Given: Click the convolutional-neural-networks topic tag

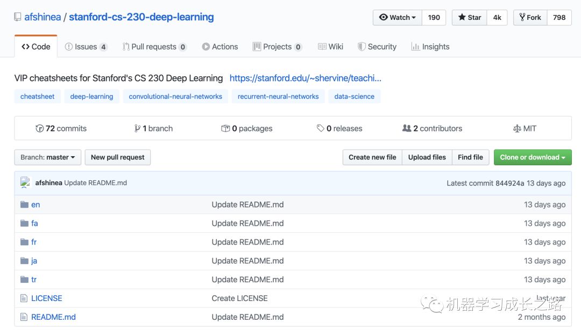Looking at the screenshot, I should pyautogui.click(x=175, y=97).
